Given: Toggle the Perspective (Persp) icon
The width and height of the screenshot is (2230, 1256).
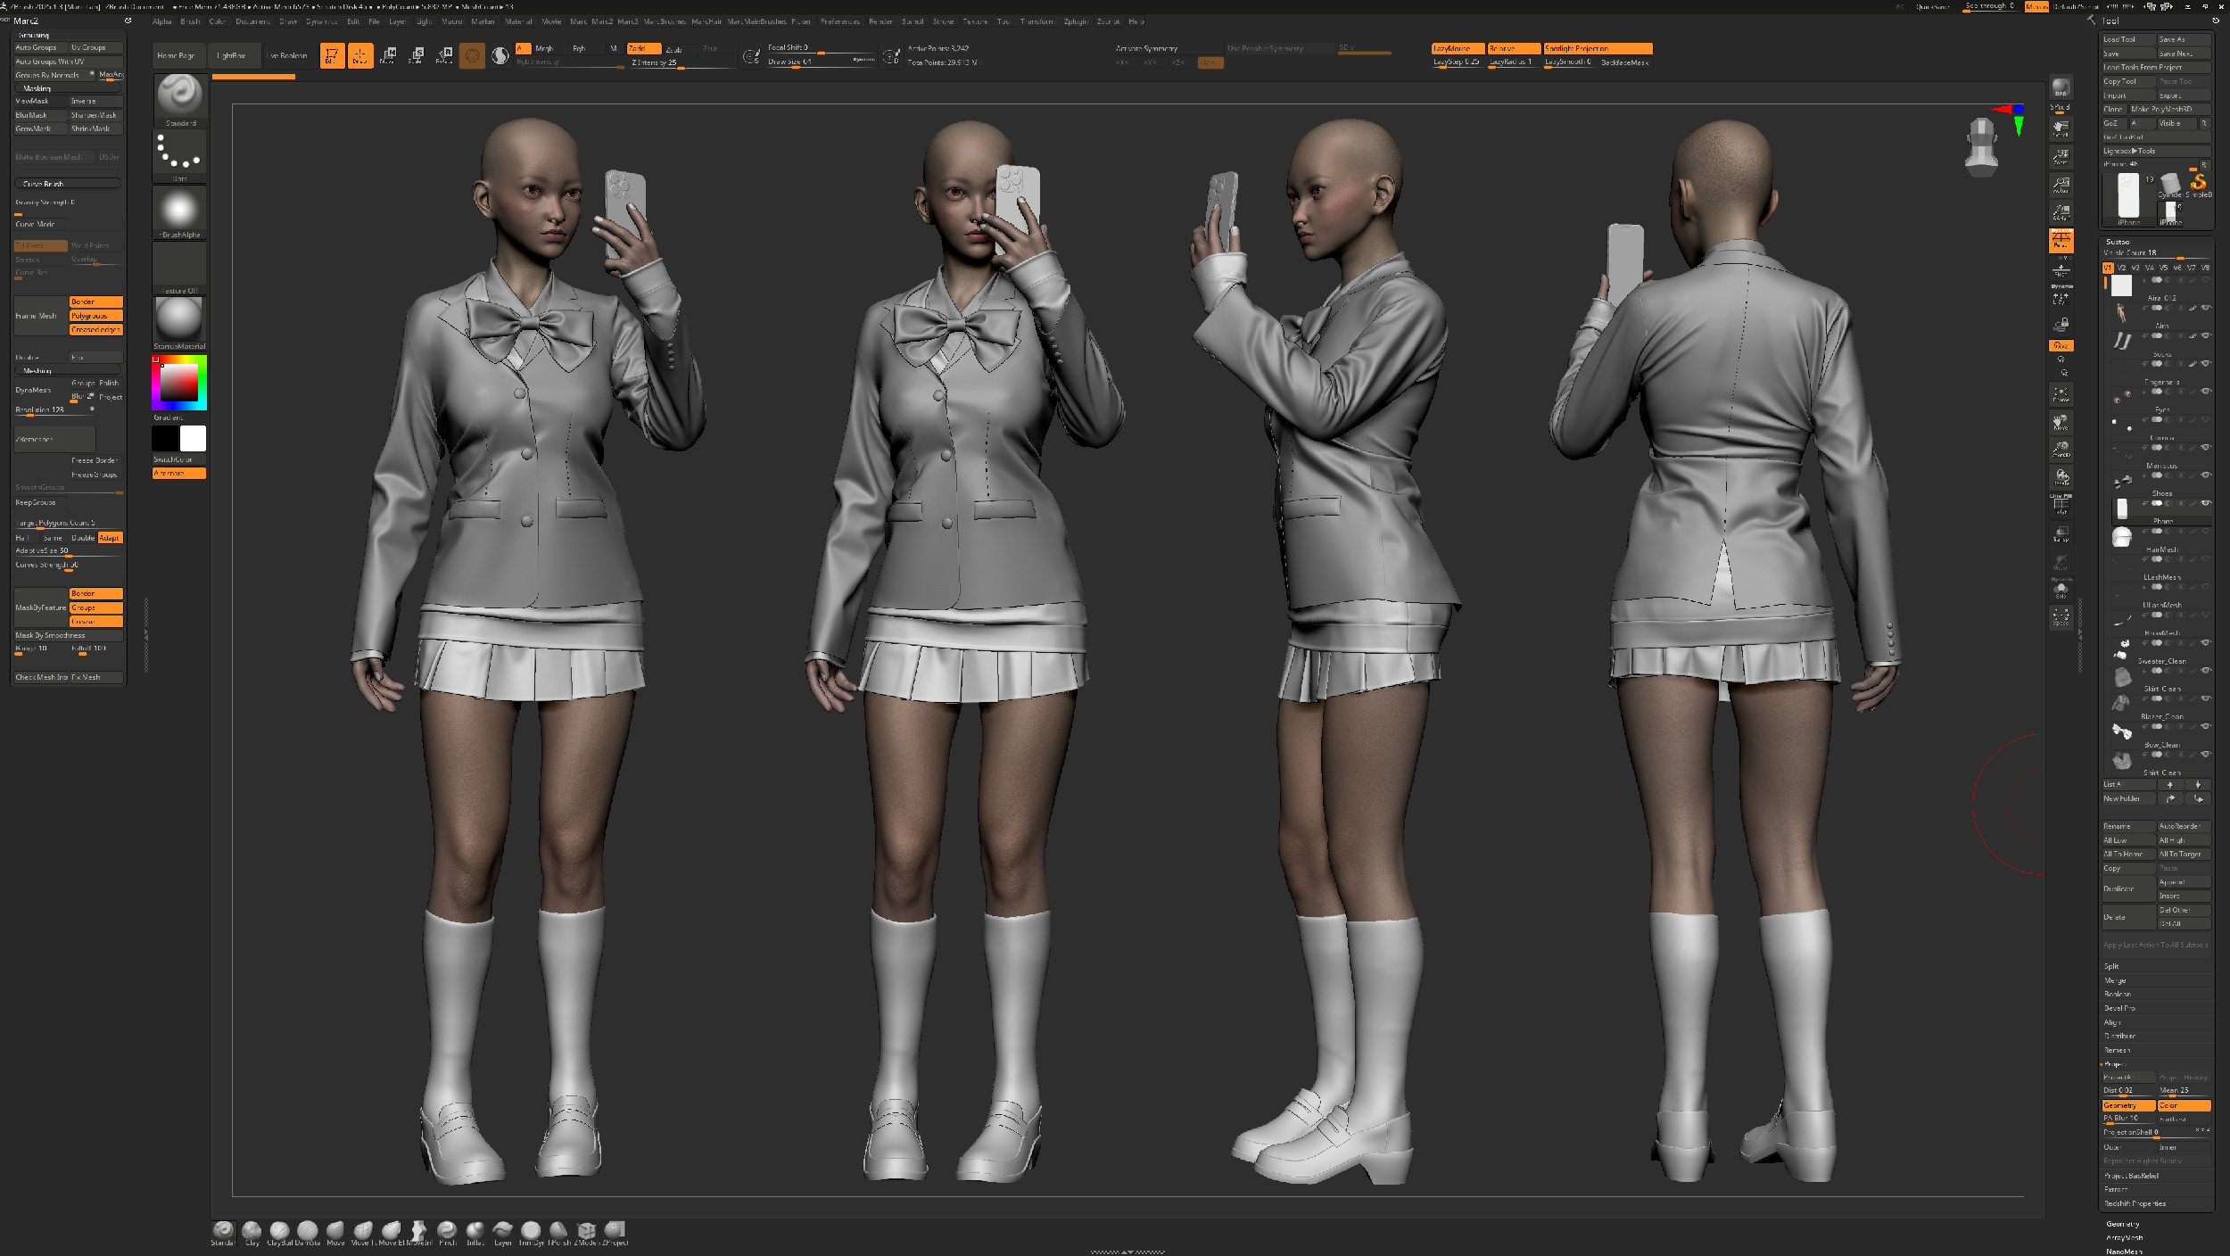Looking at the screenshot, I should pos(2061,240).
